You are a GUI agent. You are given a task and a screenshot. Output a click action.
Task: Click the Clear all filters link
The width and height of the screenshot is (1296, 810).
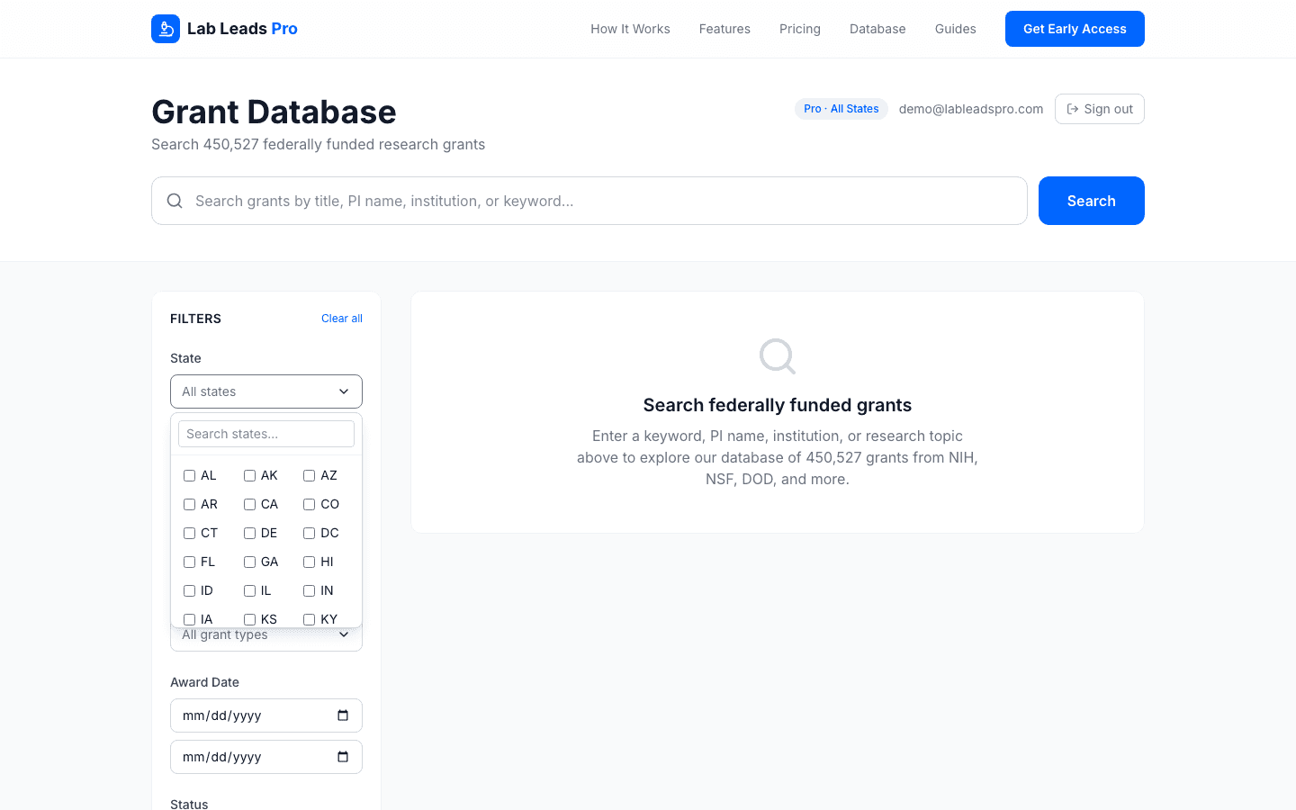[342, 319]
